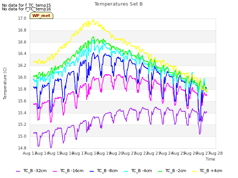This screenshot has height=178, width=238.
Task: Click the 'No data for f_TC_temp15' message
Action: pos(26,5)
